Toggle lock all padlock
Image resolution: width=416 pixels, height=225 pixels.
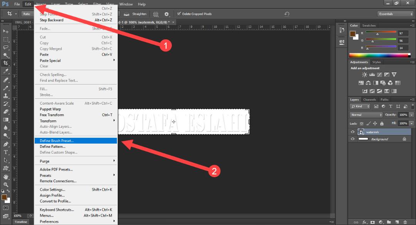click(382, 123)
